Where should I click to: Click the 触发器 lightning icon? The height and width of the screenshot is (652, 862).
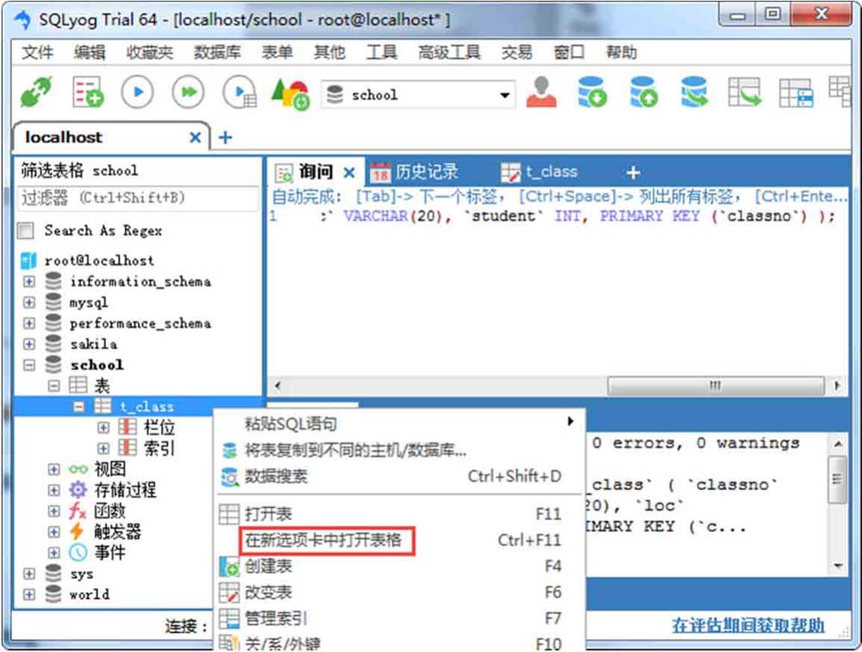[77, 531]
